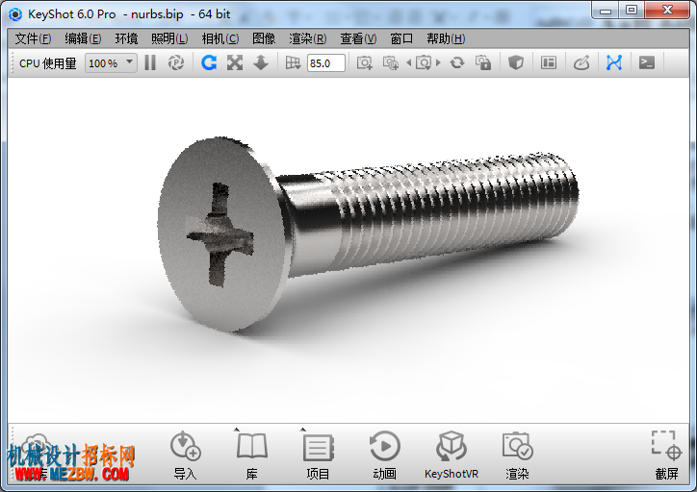Open the 查看(V) menu
Screen dimensions: 697x492
[x=358, y=39]
